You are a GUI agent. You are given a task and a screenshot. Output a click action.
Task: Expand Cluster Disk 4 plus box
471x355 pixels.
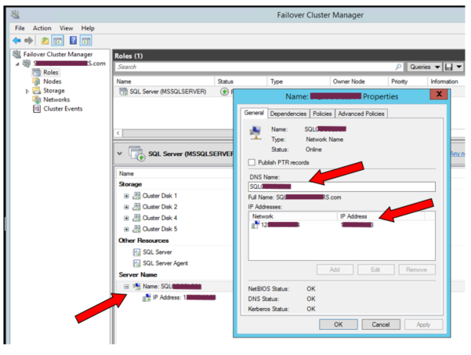click(126, 219)
